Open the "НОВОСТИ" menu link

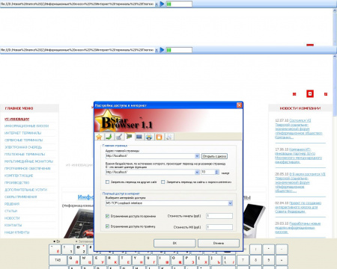12,218
